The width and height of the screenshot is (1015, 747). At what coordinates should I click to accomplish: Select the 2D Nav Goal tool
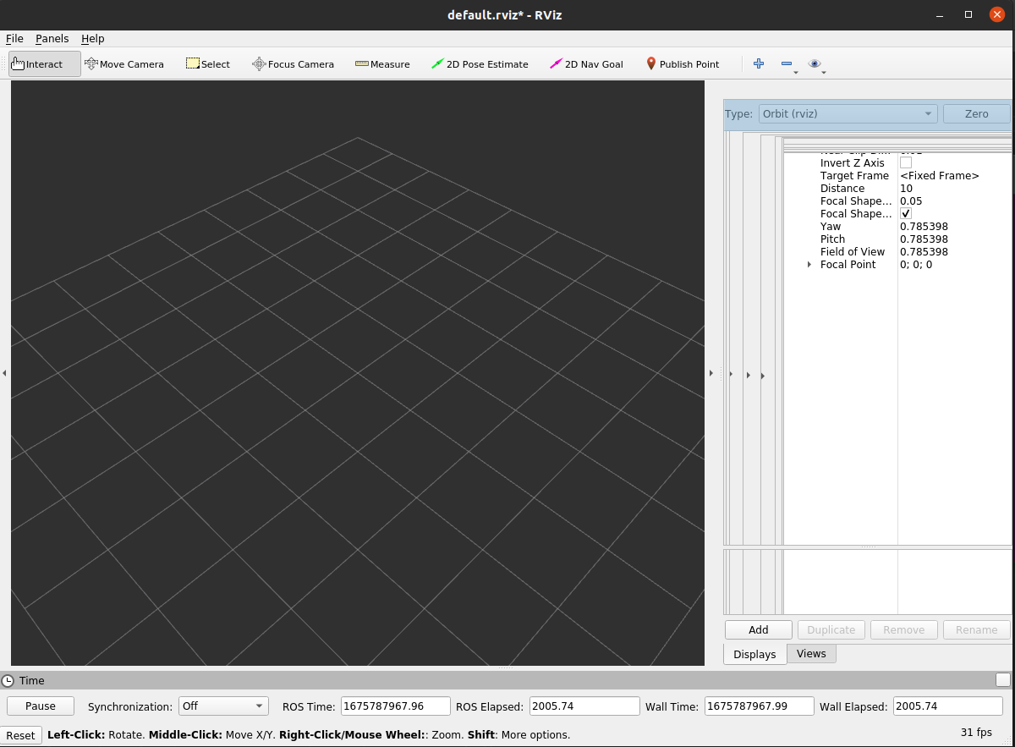[x=586, y=64]
